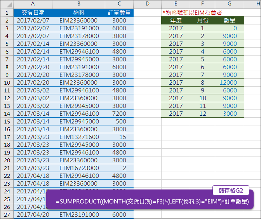261x219 pixels.
Task: Select empty cell D5
Action: 148,44
